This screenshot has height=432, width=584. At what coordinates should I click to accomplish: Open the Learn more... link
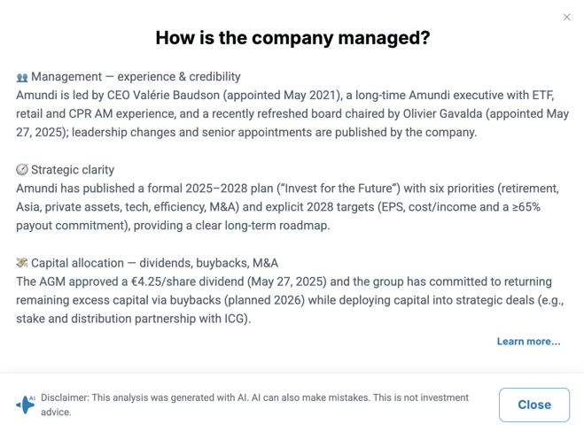528,341
